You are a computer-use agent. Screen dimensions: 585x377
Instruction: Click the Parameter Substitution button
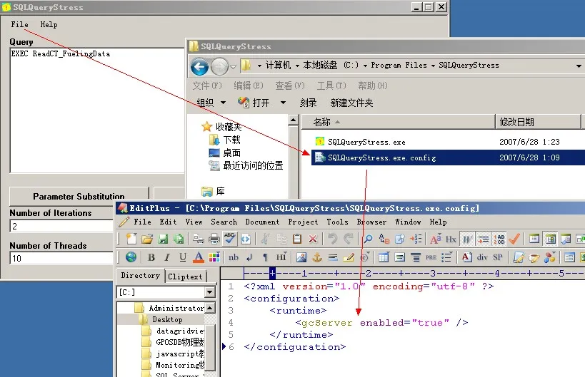[79, 196]
